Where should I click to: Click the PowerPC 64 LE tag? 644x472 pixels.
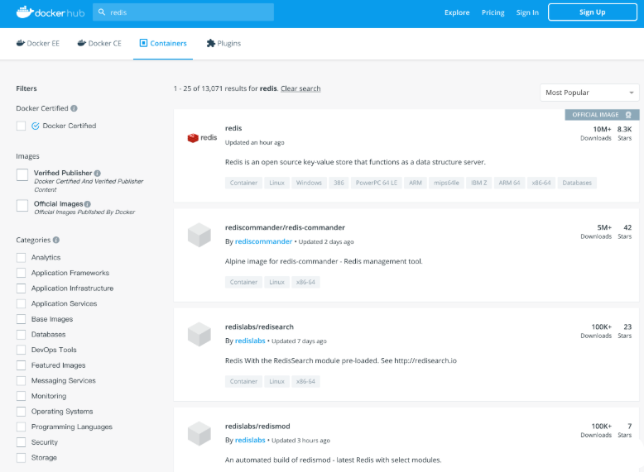pos(376,183)
